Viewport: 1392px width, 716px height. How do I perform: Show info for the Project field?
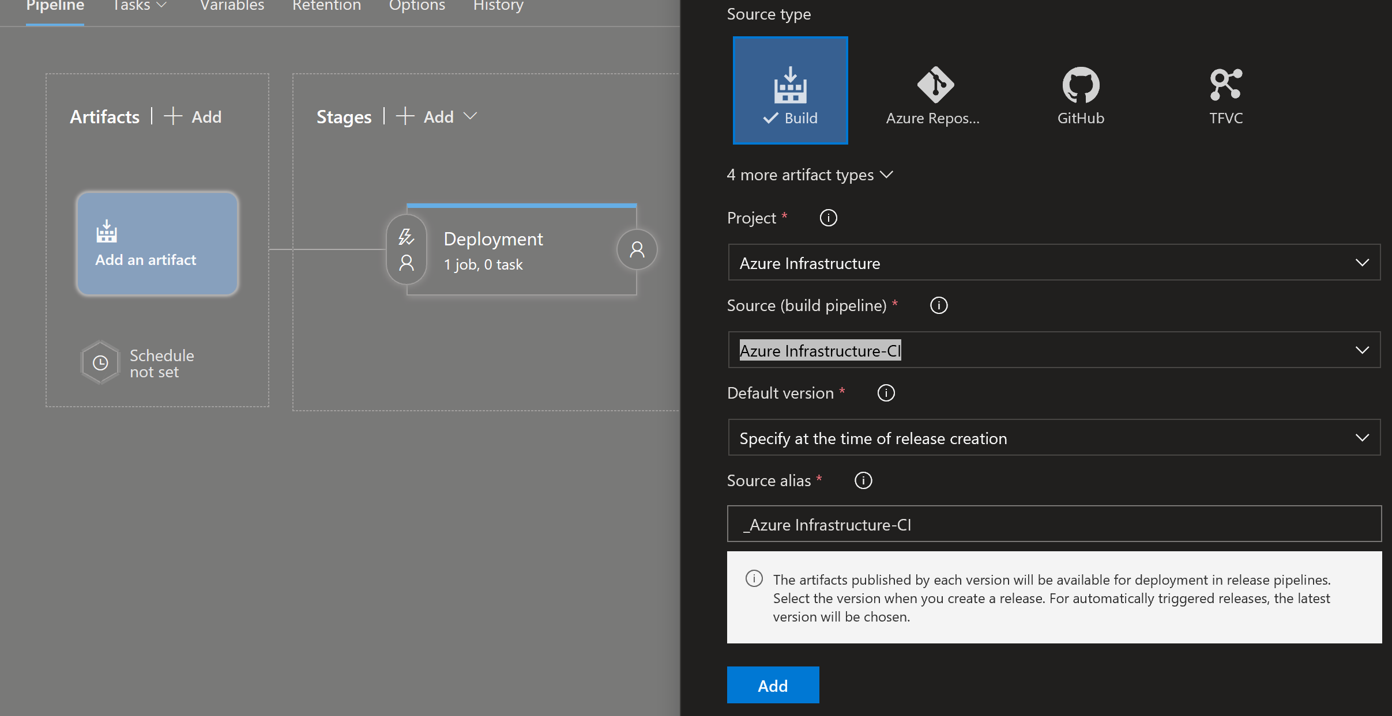pos(828,218)
